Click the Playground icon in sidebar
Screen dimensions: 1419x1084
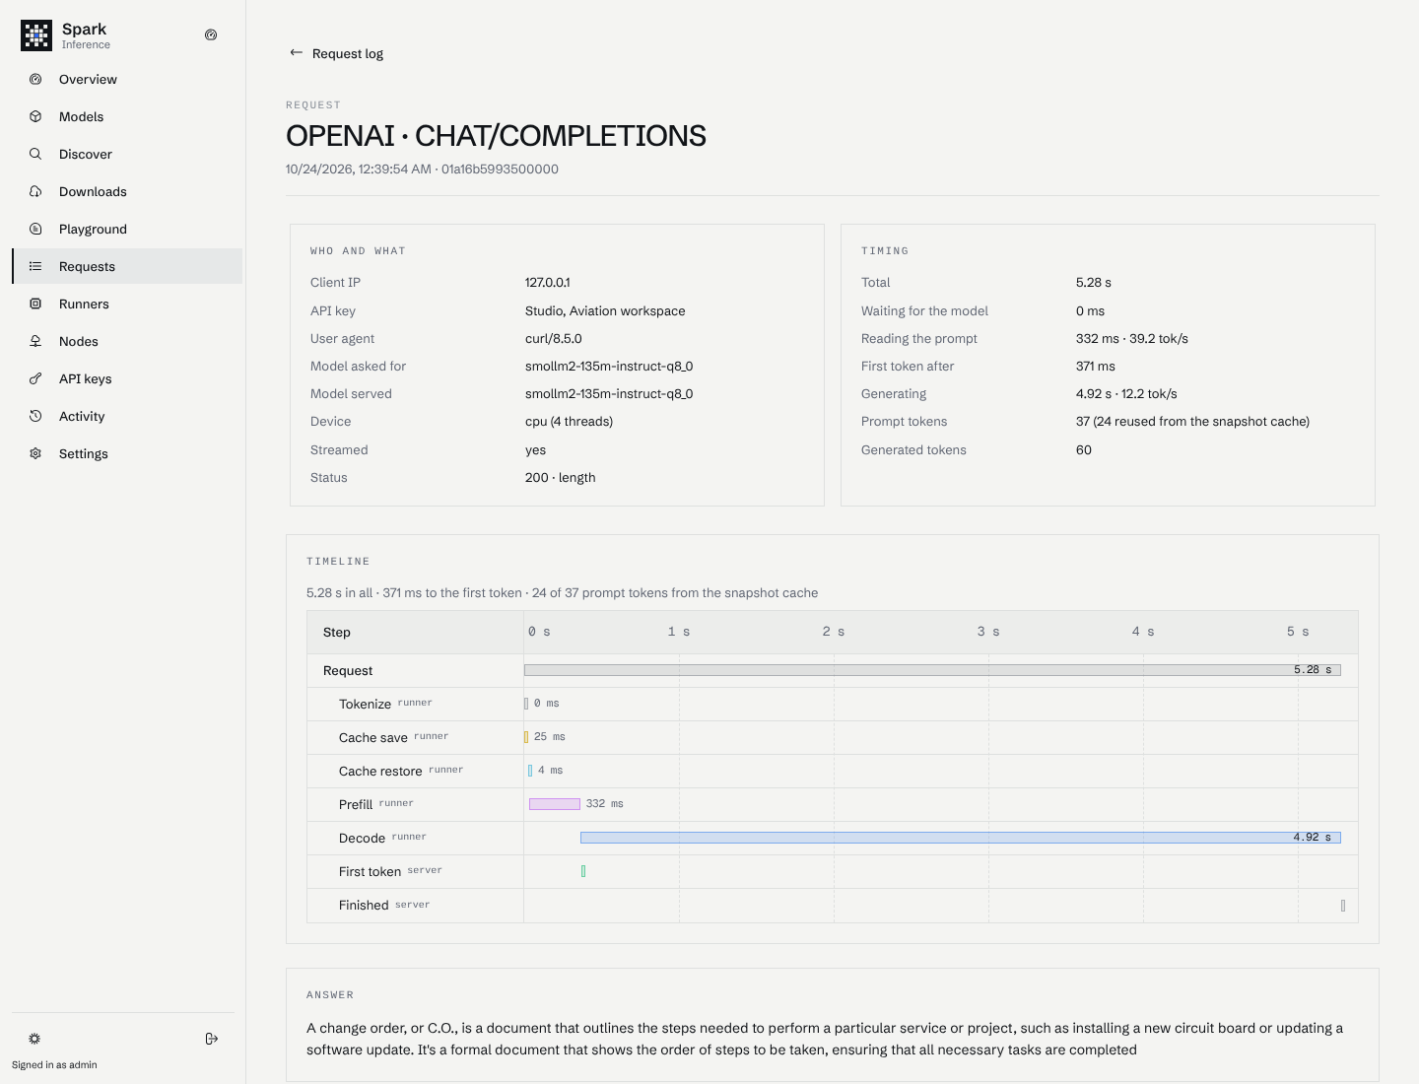(35, 229)
